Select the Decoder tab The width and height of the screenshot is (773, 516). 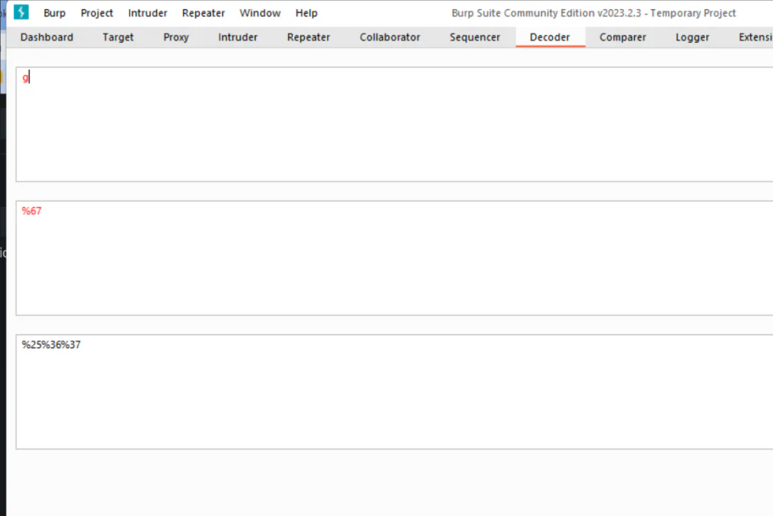point(550,37)
